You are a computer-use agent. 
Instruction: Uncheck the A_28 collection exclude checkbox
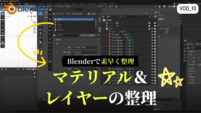(149, 26)
